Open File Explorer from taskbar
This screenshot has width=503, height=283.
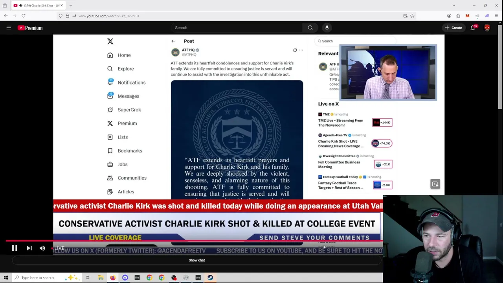(x=101, y=277)
